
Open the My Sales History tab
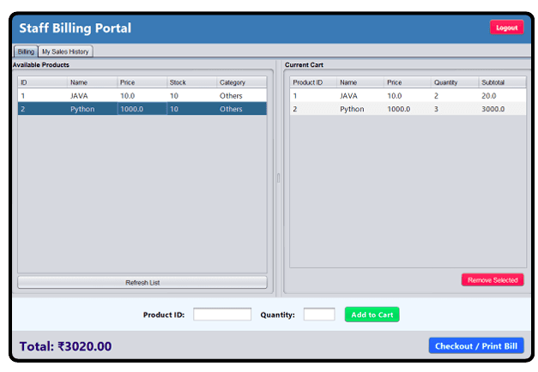[x=65, y=51]
